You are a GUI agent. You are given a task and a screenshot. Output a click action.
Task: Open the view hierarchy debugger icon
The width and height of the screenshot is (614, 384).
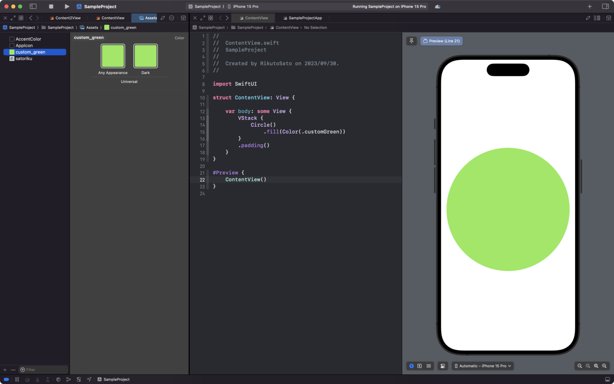(58, 379)
